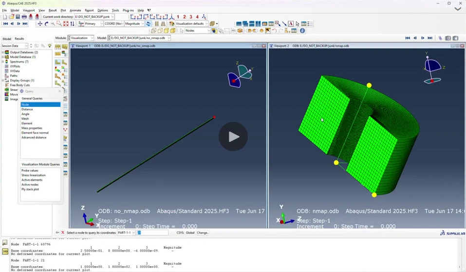Jump to the first frame in the left playback bar
The width and height of the screenshot is (466, 272).
(5, 24)
